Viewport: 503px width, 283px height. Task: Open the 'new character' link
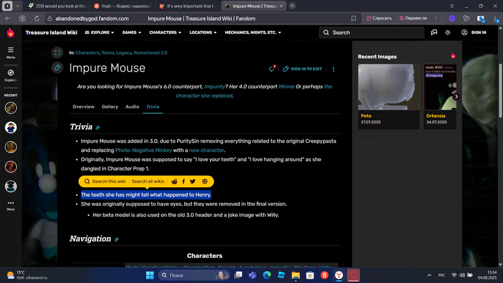[207, 150]
